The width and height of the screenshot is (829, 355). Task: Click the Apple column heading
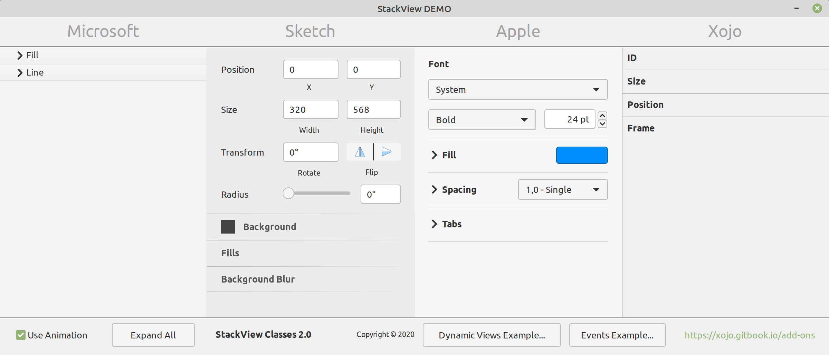tap(518, 31)
